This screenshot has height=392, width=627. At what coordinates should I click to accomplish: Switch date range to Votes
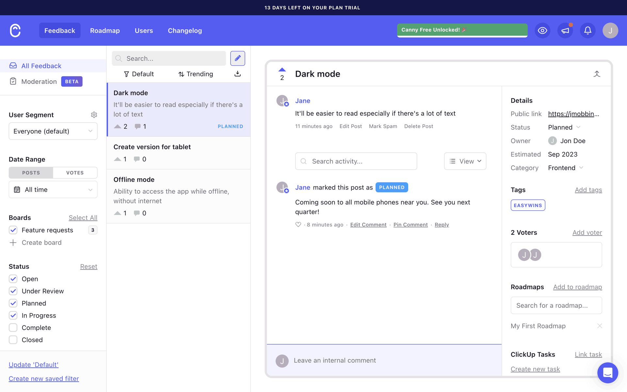tap(75, 172)
